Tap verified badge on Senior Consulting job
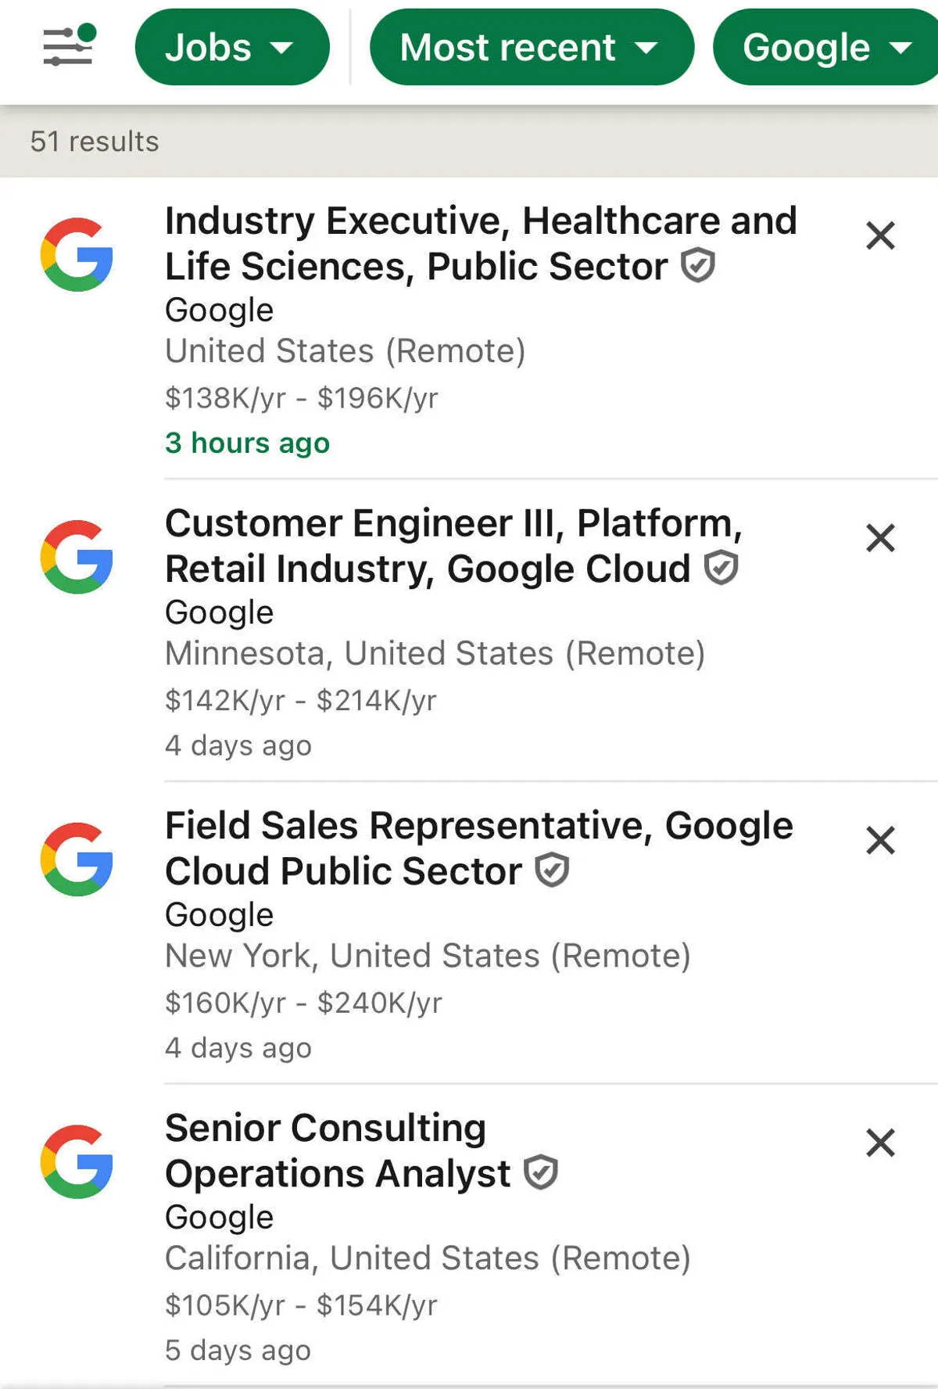The height and width of the screenshot is (1389, 938). click(541, 1172)
